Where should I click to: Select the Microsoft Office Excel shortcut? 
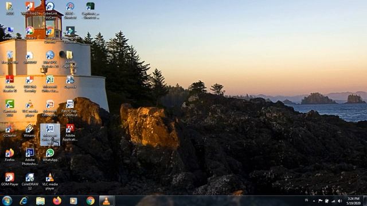[x=50, y=84]
